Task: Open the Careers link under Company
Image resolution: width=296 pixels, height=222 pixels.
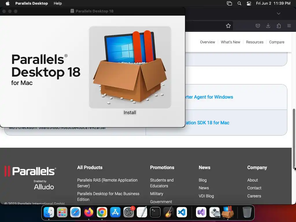Action: point(254,196)
